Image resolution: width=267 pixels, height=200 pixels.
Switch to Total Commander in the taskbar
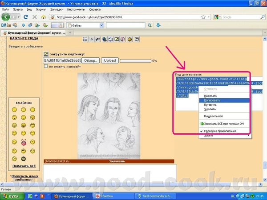(155, 196)
